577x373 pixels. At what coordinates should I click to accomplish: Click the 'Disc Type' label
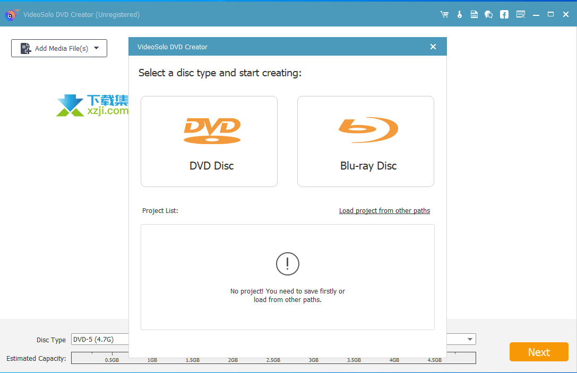click(x=51, y=340)
